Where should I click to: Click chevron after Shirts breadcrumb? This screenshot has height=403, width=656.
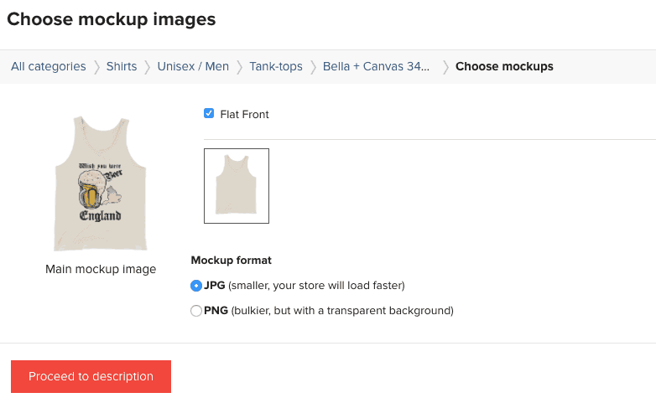pyautogui.click(x=148, y=67)
